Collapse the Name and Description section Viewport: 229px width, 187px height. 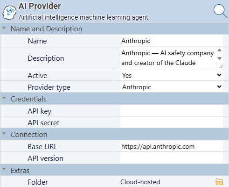4,28
